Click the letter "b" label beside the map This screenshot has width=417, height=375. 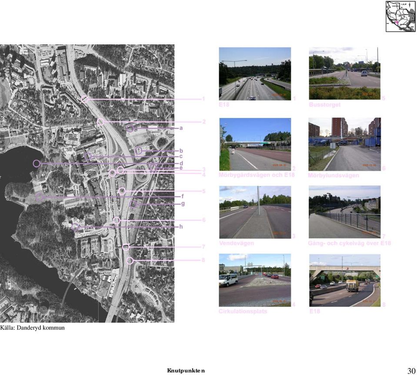181,151
